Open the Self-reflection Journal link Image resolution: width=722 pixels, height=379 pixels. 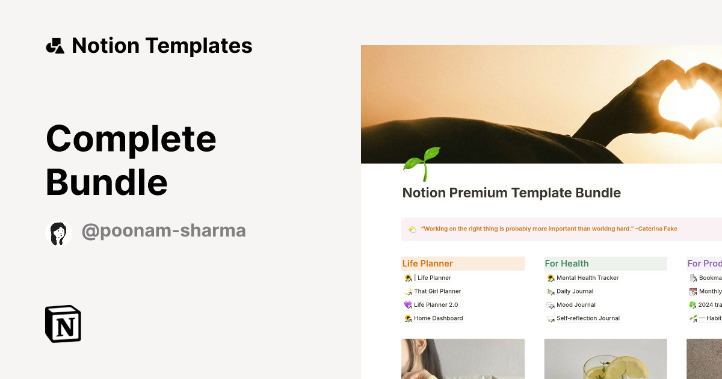click(588, 318)
